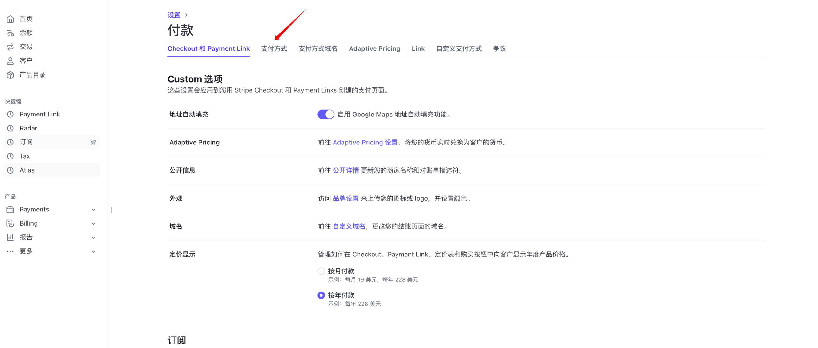Open the Checkout 和 Payment Link tab
The image size is (818, 348).
[208, 48]
